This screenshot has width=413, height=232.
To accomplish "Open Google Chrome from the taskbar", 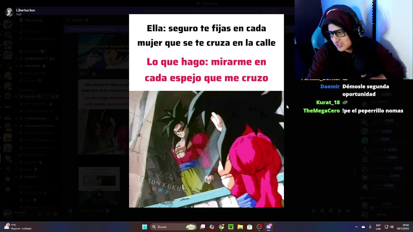I will click(221, 227).
